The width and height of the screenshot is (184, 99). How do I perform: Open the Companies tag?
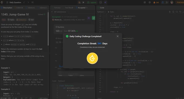(x=21, y=20)
